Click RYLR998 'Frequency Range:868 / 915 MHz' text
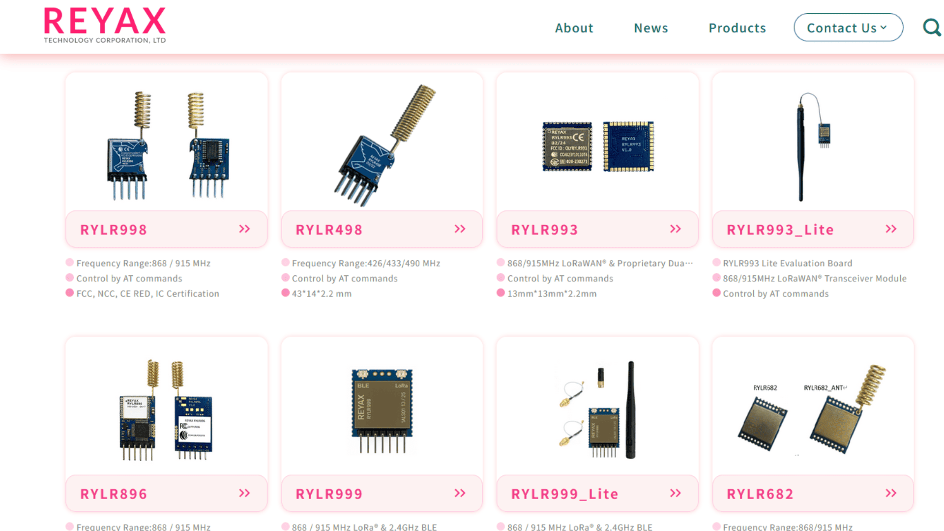This screenshot has height=531, width=944. 143,264
